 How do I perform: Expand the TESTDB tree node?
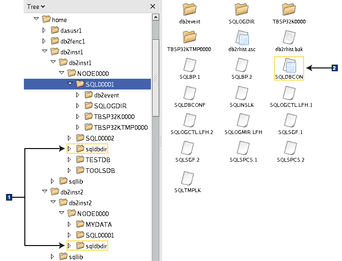pyautogui.click(x=69, y=159)
